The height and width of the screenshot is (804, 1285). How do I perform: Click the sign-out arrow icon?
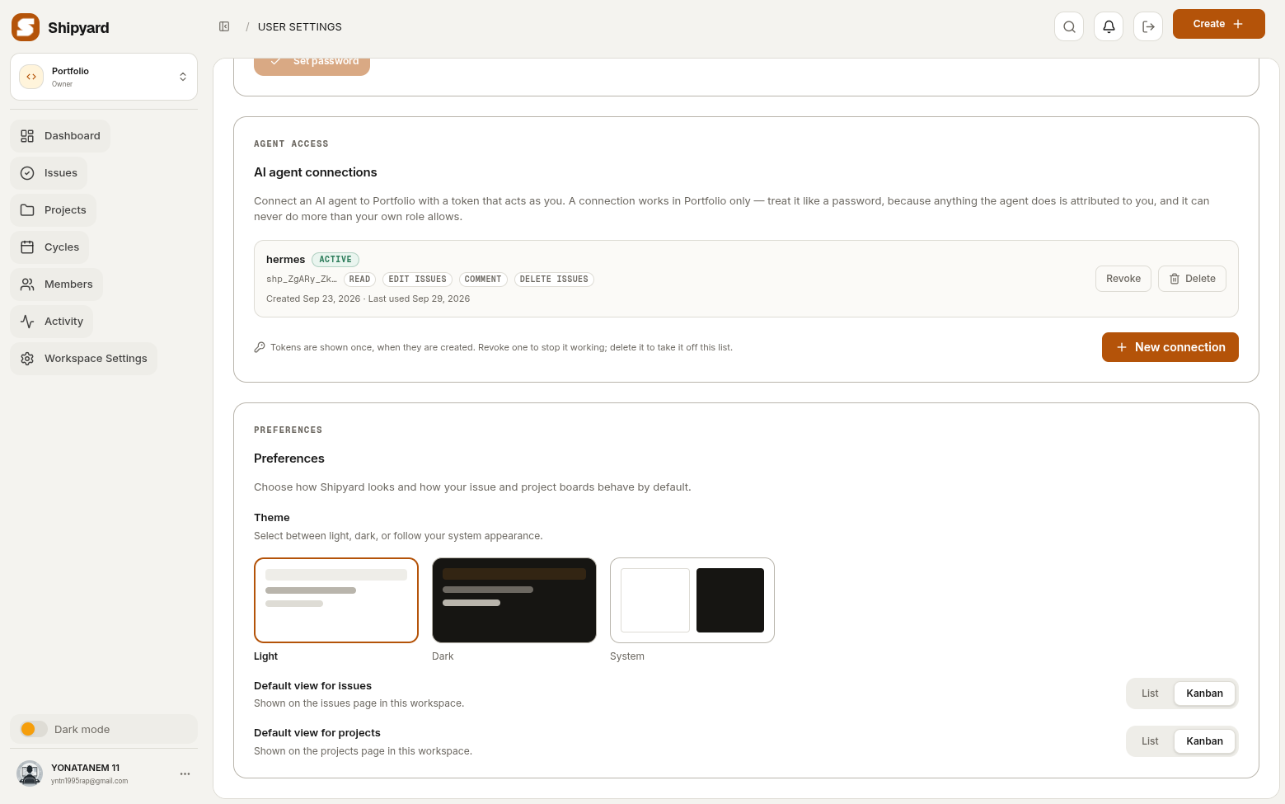click(1148, 26)
